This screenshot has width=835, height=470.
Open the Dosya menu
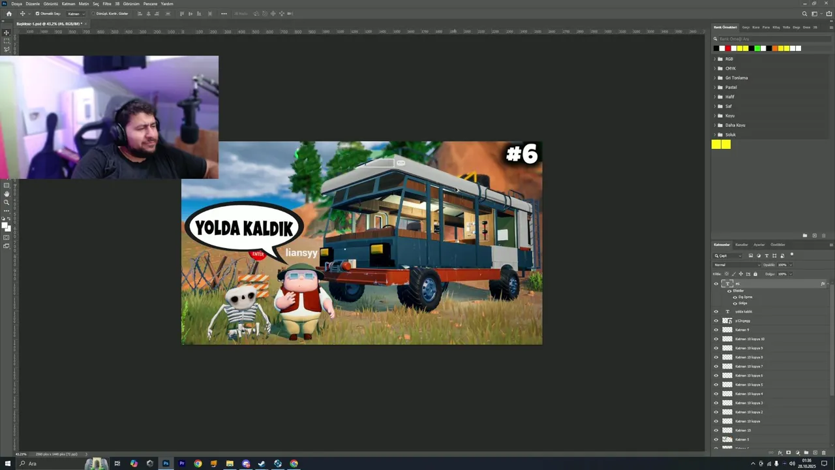click(16, 4)
